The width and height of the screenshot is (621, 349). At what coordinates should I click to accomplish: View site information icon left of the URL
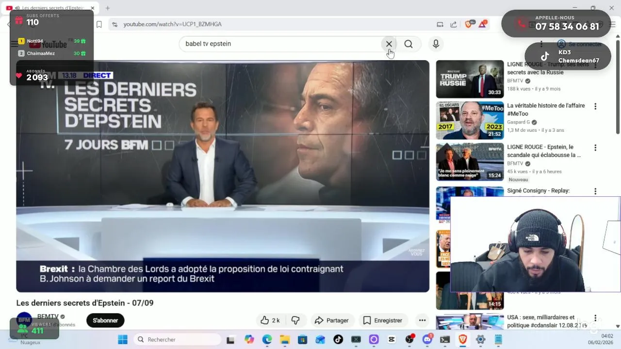pos(114,24)
